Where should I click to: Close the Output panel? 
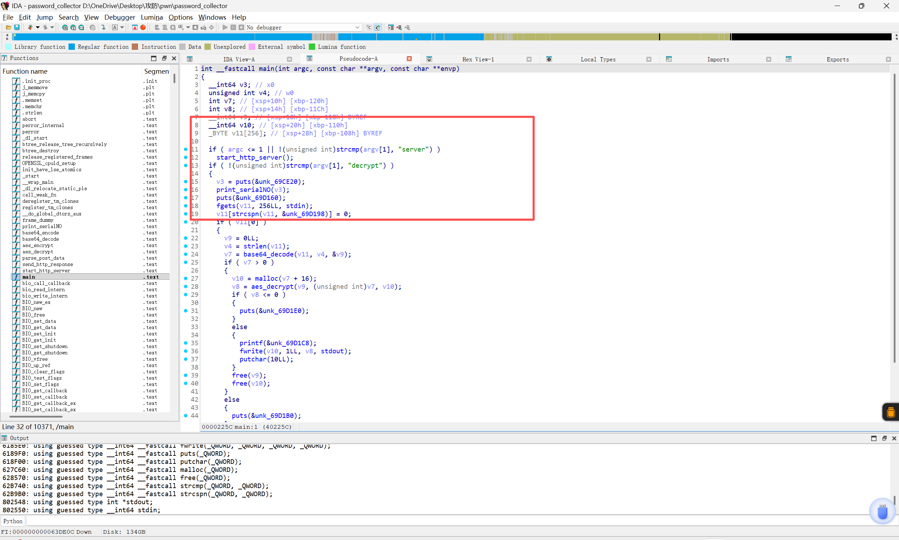point(894,438)
